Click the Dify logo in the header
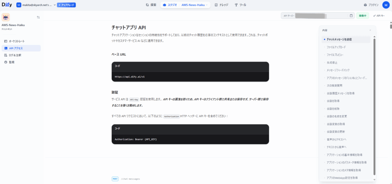392x184 pixels. click(7, 5)
